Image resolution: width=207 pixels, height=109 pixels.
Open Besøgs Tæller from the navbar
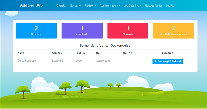pyautogui.click(x=153, y=5)
